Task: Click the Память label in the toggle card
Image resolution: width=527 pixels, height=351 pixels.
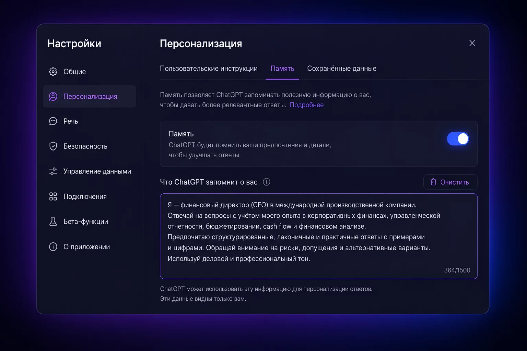Action: click(x=181, y=134)
